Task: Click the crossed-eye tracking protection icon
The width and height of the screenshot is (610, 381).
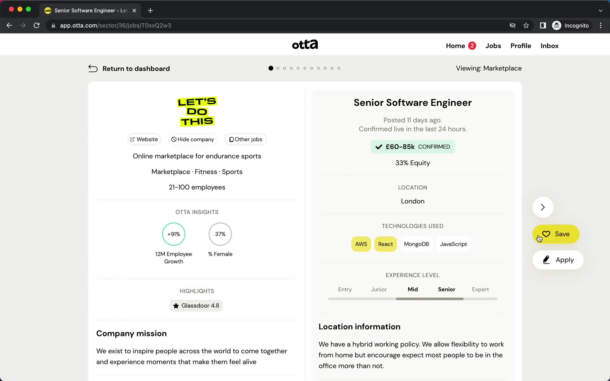Action: (512, 25)
